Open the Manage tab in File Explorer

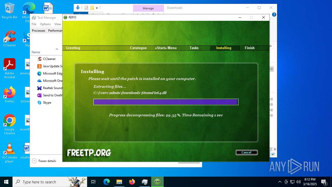coord(148,8)
